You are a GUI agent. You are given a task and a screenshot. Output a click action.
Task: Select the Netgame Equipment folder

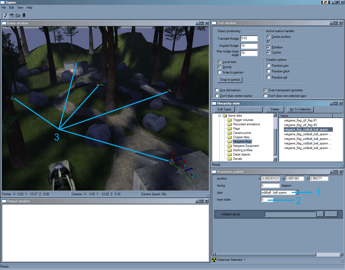tap(246, 146)
